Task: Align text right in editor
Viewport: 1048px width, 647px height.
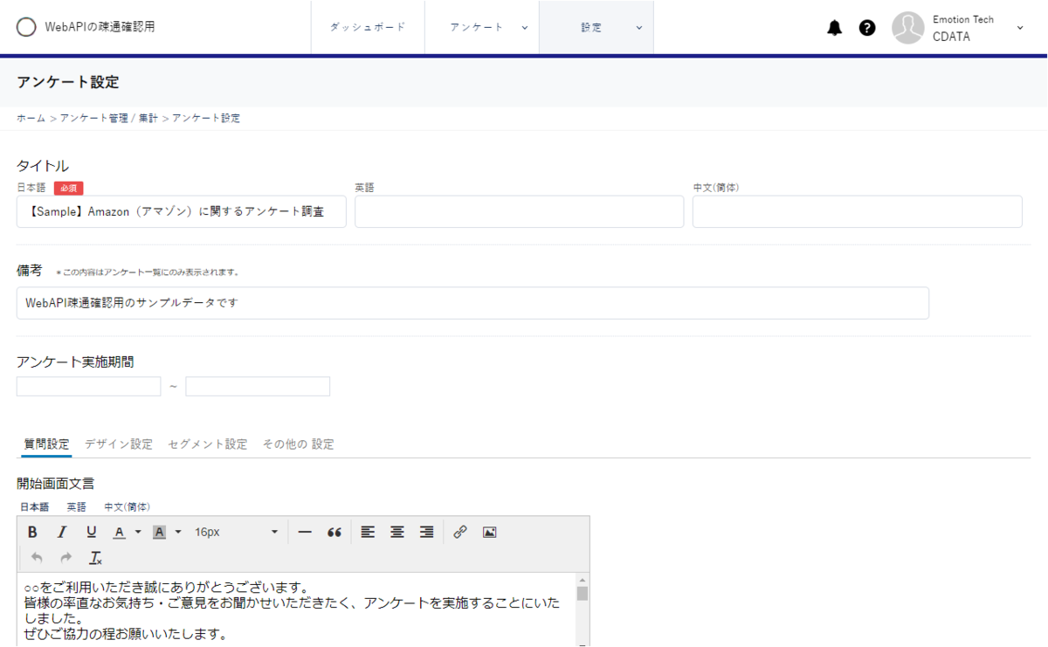Action: click(426, 532)
